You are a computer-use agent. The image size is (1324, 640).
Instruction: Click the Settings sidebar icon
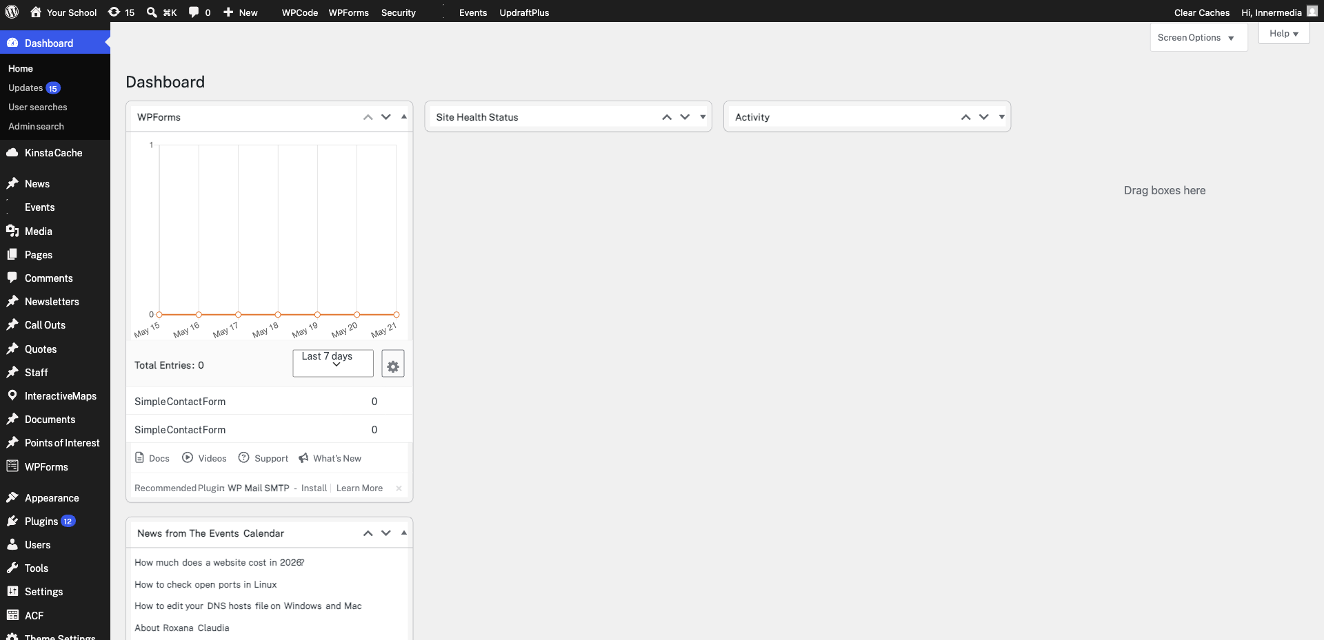click(12, 591)
